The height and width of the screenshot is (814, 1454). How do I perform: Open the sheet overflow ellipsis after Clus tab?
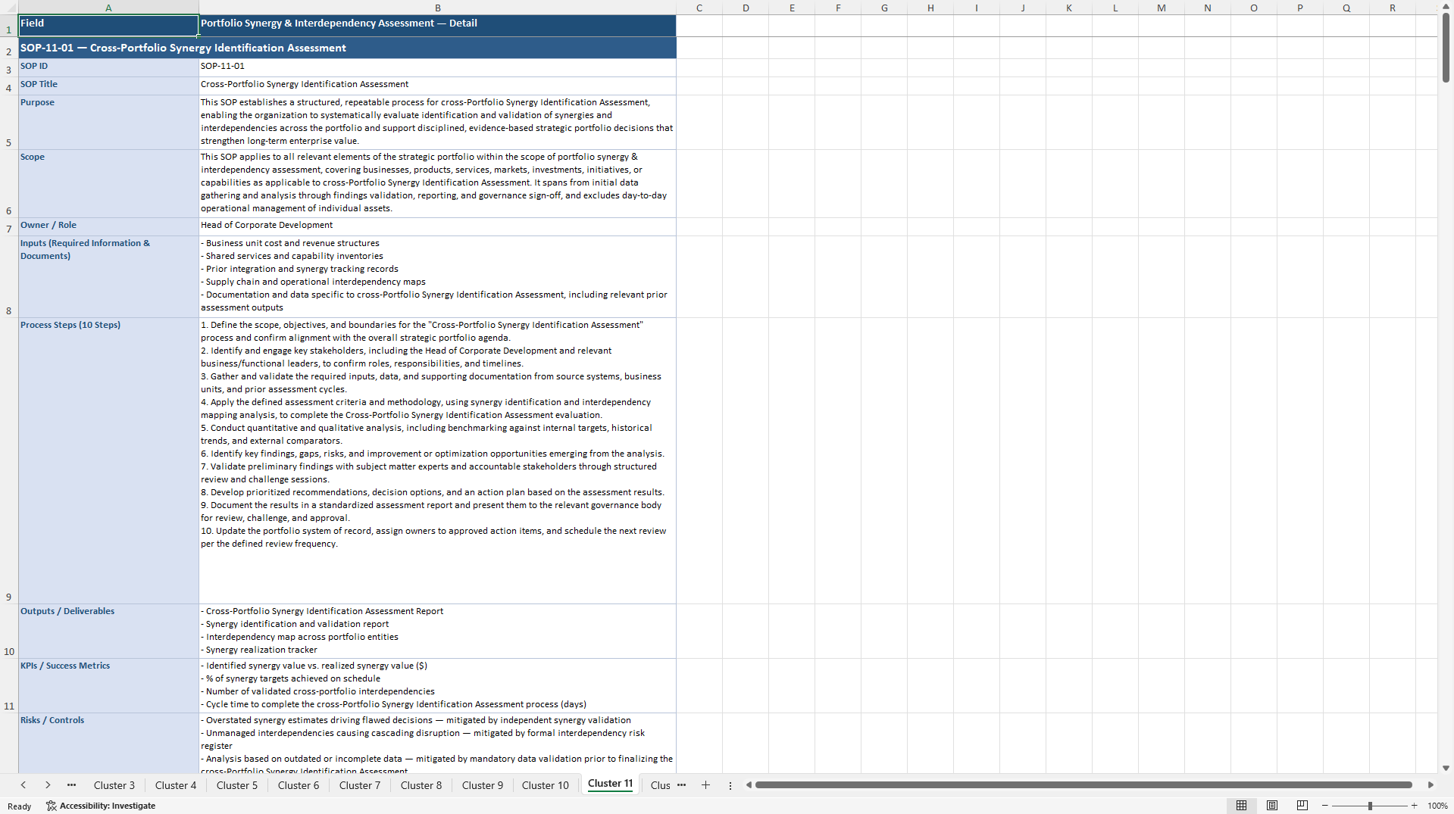pyautogui.click(x=681, y=785)
